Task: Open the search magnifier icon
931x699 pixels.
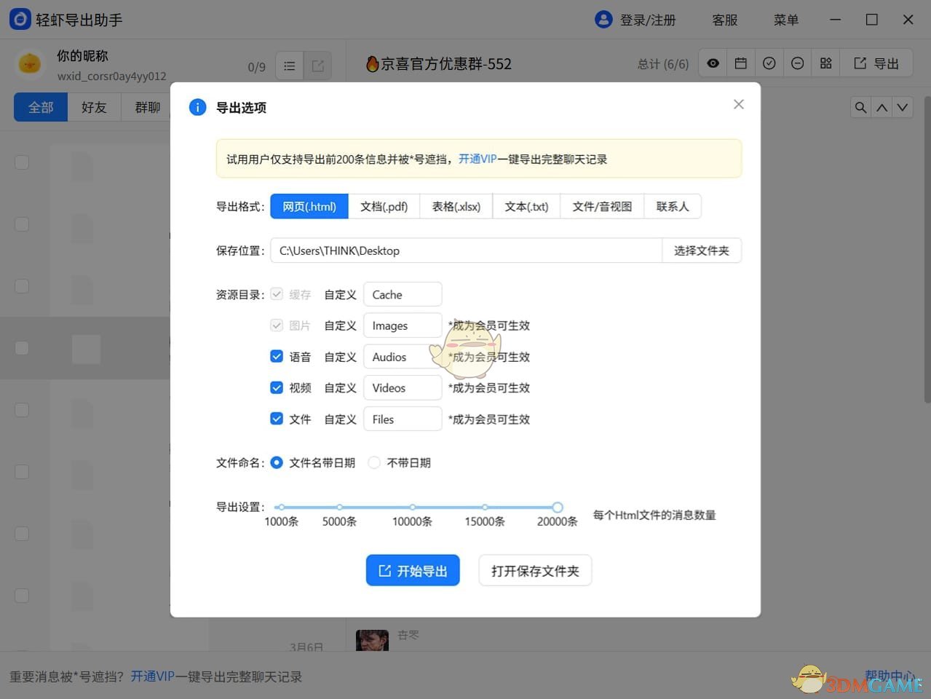Action: point(860,107)
